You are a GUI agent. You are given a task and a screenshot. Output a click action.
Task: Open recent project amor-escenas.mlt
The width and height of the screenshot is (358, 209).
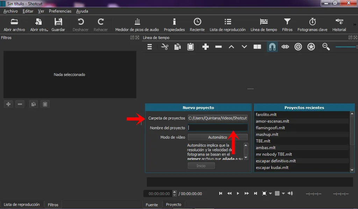click(x=302, y=121)
